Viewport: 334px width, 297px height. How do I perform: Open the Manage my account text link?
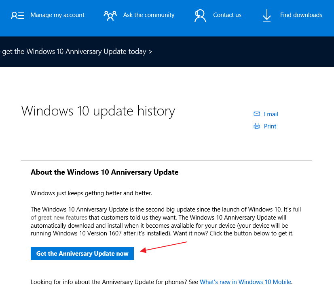coord(57,15)
